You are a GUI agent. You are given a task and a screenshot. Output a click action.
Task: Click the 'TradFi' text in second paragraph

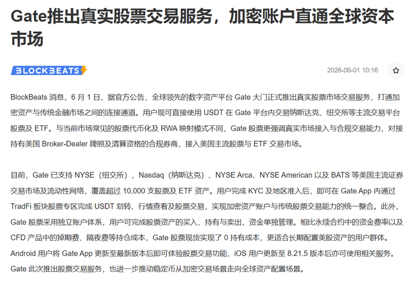point(21,207)
